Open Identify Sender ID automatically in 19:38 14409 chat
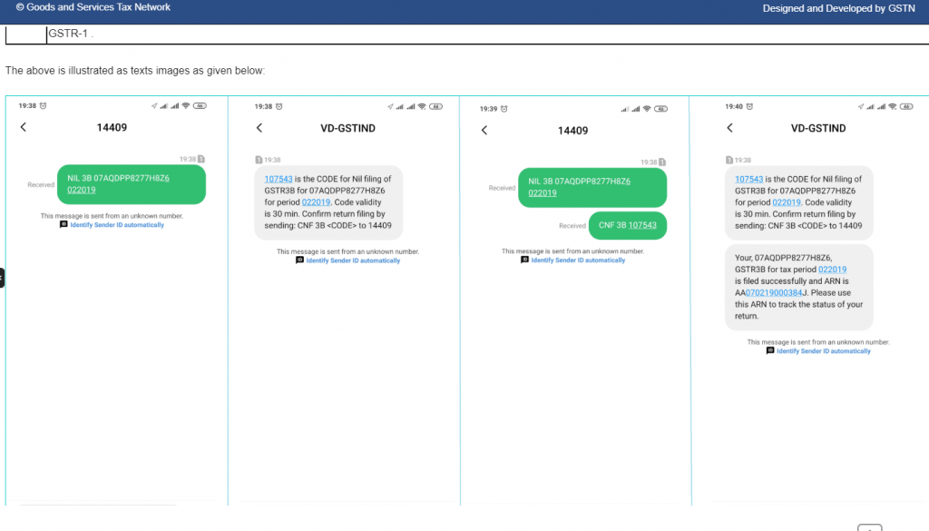This screenshot has width=929, height=531. click(117, 225)
